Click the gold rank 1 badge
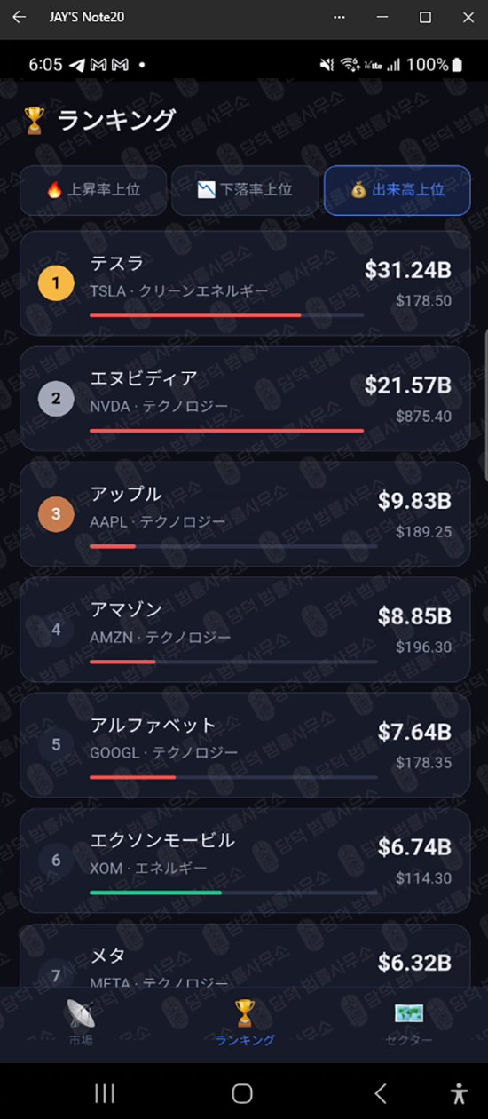The image size is (488, 1119). pyautogui.click(x=56, y=283)
